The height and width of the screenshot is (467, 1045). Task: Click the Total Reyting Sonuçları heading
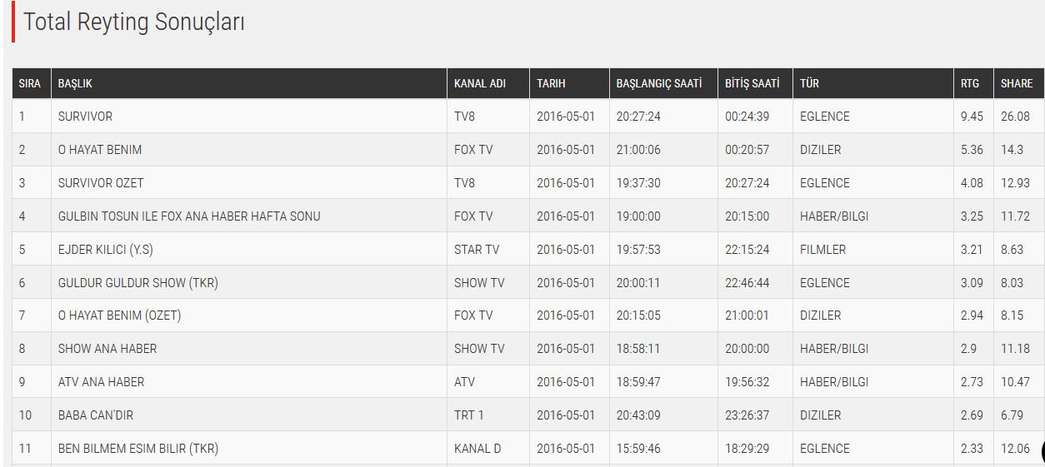pyautogui.click(x=134, y=22)
